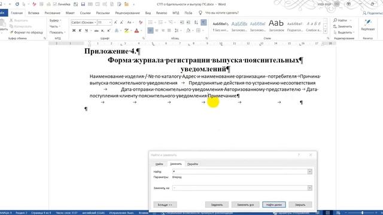Click the Заменить button in dialog

click(217, 205)
